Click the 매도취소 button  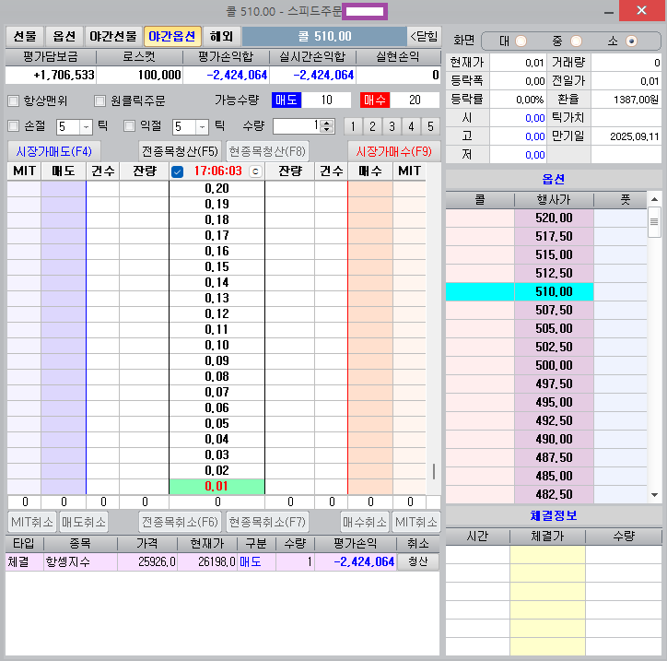click(x=83, y=522)
